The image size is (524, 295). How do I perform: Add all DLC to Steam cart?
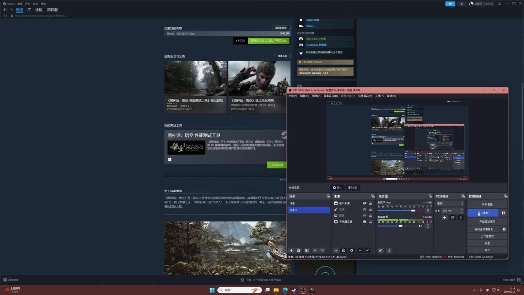click(x=268, y=40)
